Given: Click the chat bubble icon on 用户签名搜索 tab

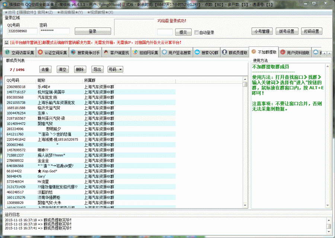Looking at the screenshot, I should pos(164,52).
